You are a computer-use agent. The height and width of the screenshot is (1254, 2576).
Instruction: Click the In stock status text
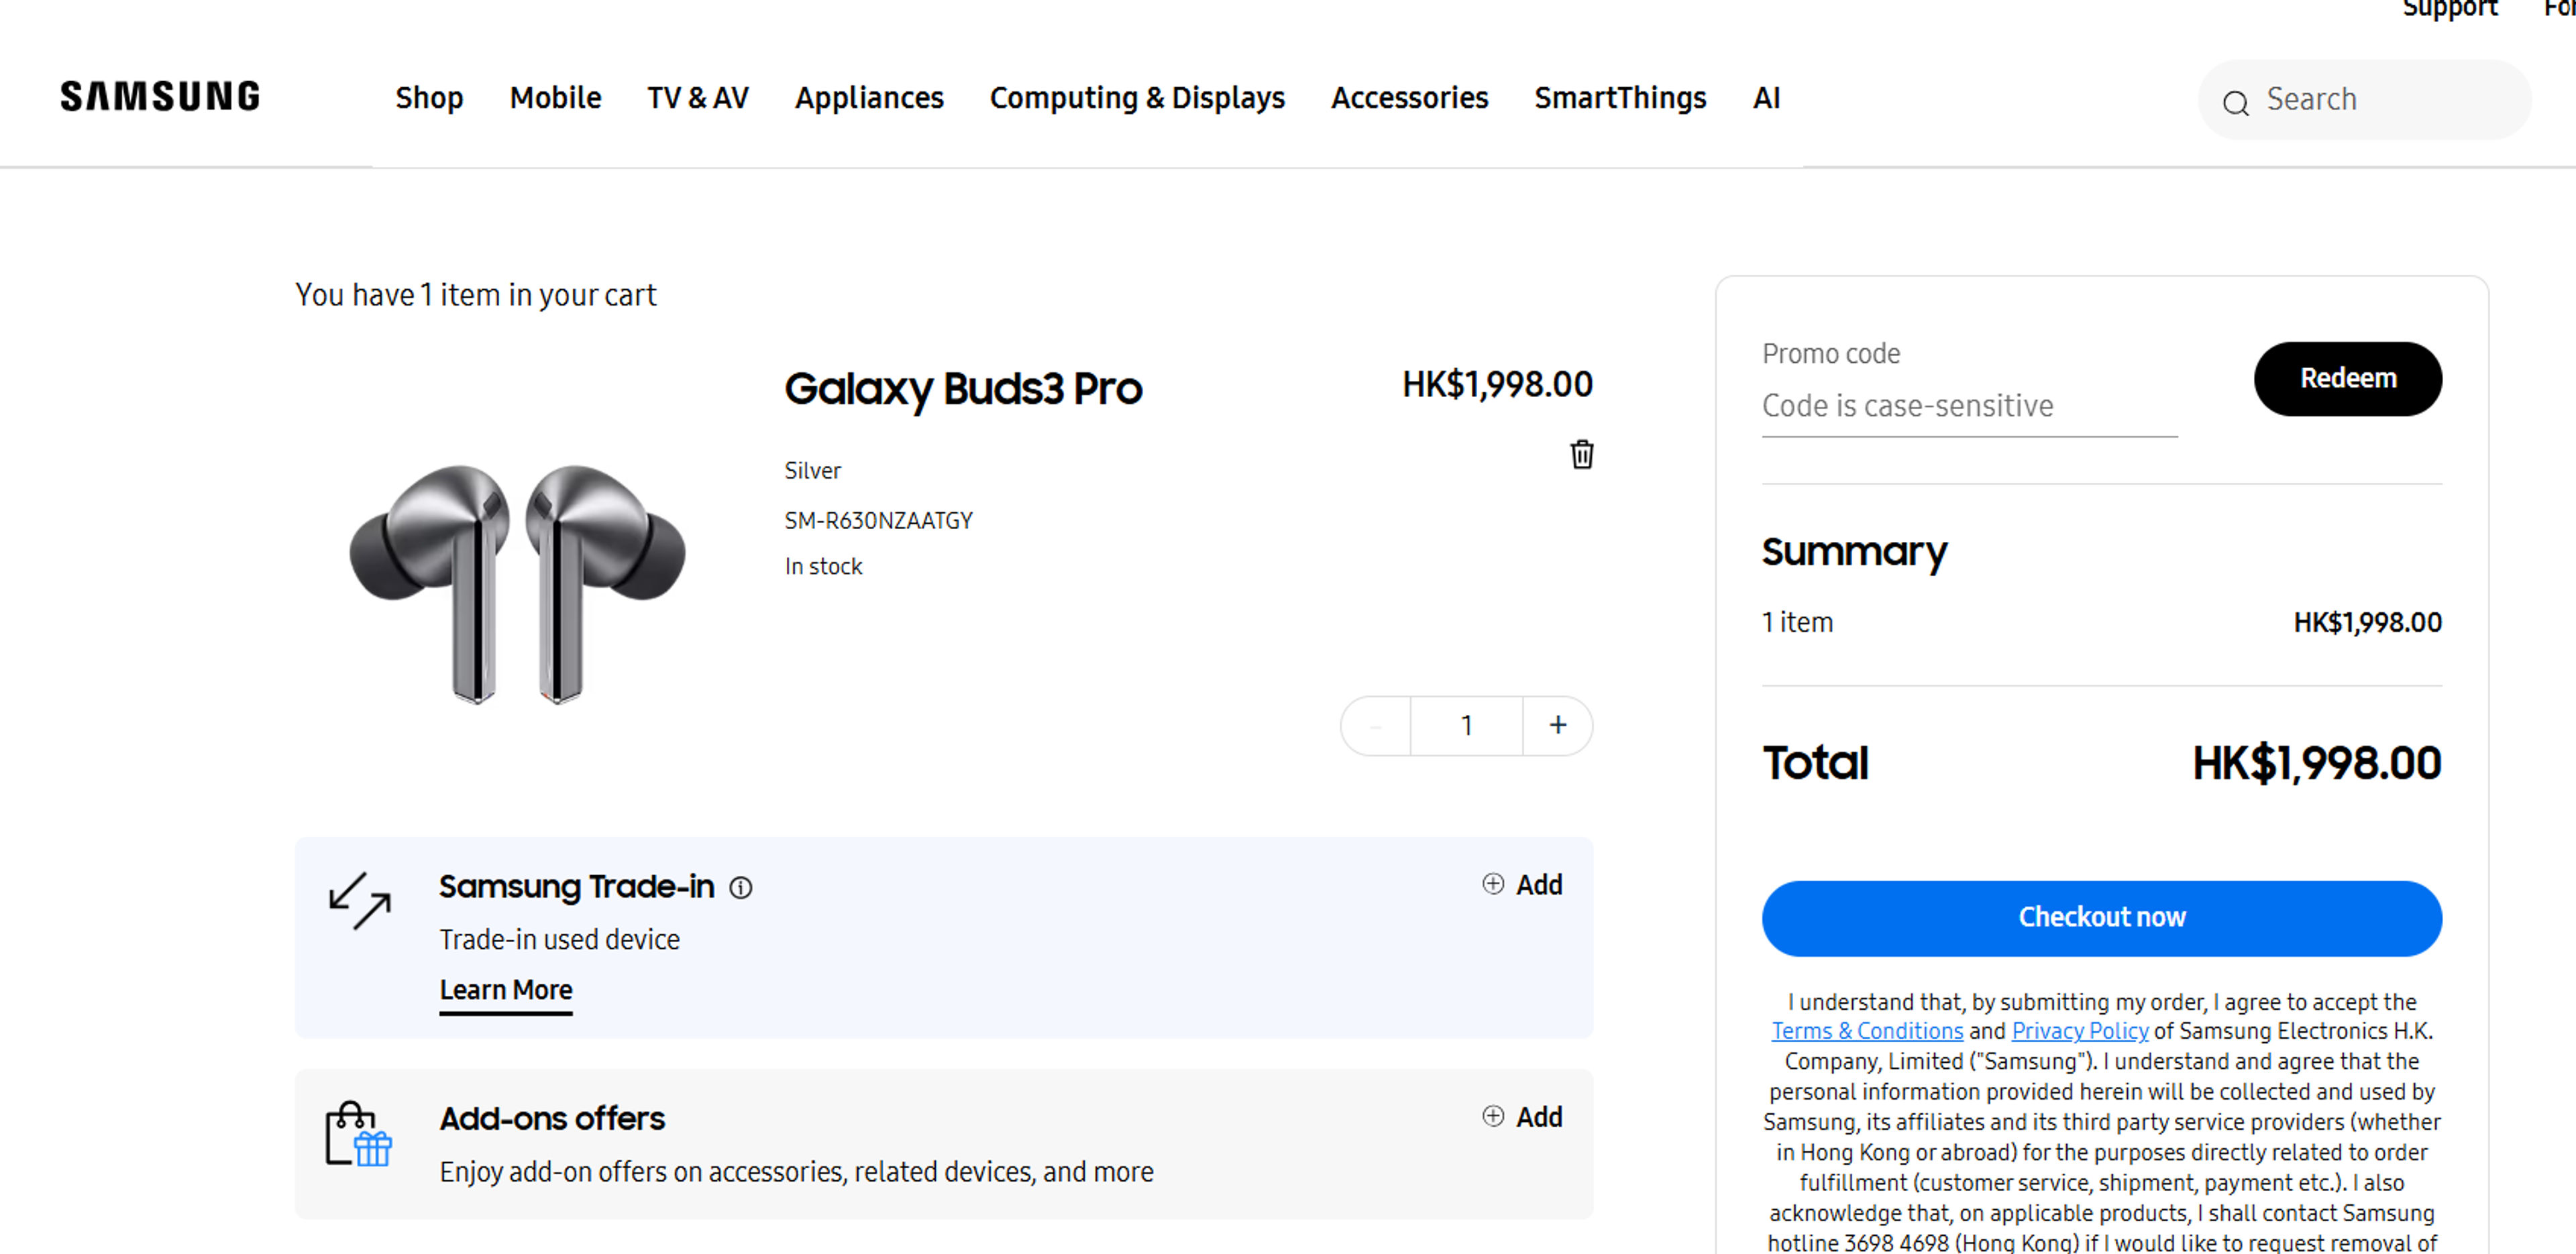click(x=823, y=567)
